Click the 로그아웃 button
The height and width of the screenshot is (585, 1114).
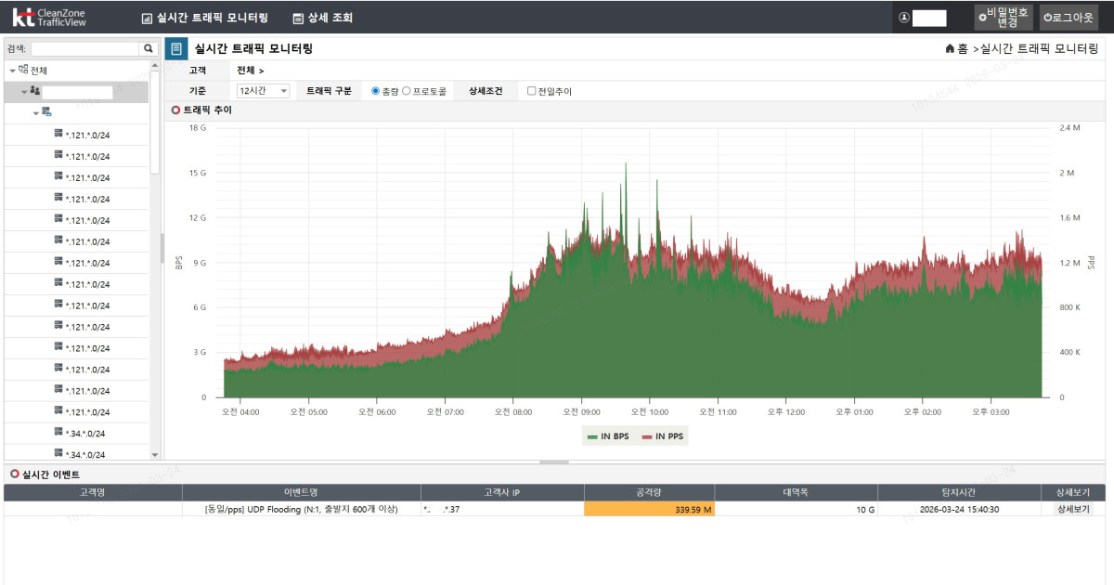click(x=1075, y=18)
